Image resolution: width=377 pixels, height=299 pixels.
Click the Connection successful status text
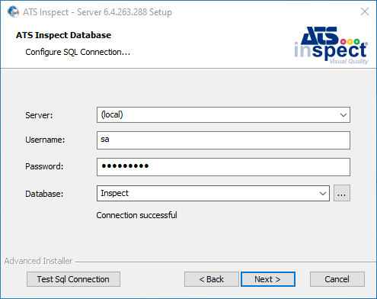click(x=136, y=215)
